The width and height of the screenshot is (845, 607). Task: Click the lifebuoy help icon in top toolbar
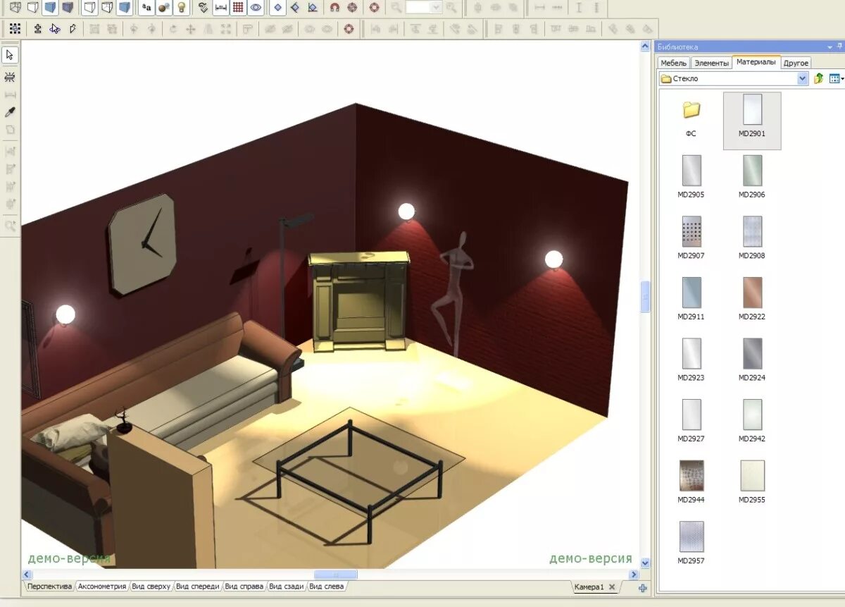pyautogui.click(x=374, y=8)
